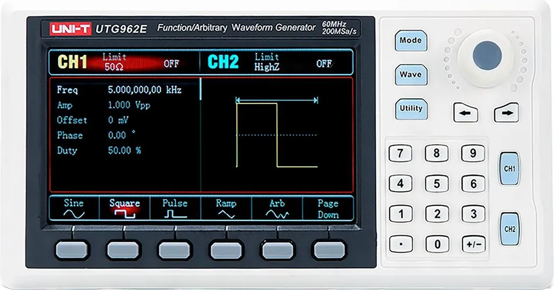Tap number key 0
This screenshot has width=554, height=290.
click(x=437, y=244)
